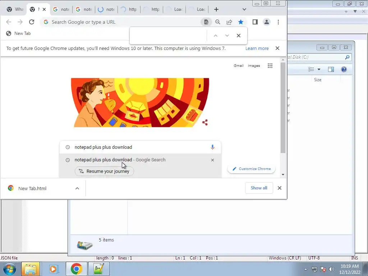Share this page using the share icon

(x=229, y=22)
